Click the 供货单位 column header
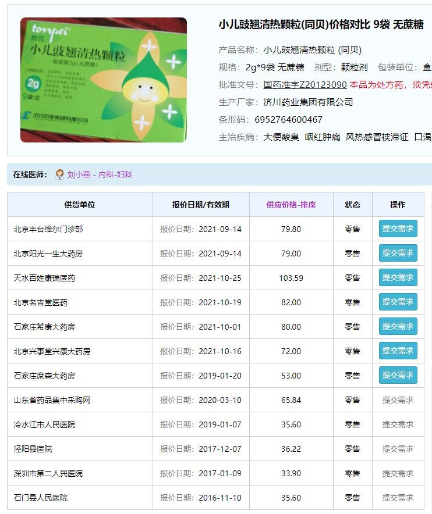Image resolution: width=432 pixels, height=514 pixels. [80, 205]
